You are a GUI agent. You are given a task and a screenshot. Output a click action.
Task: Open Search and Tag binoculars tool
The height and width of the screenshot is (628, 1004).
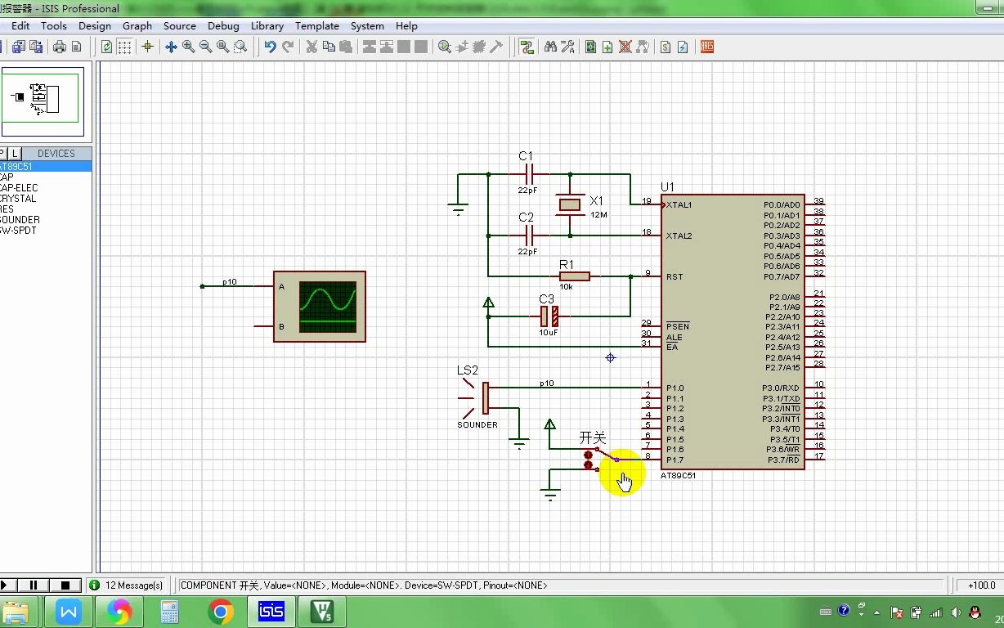(550, 47)
